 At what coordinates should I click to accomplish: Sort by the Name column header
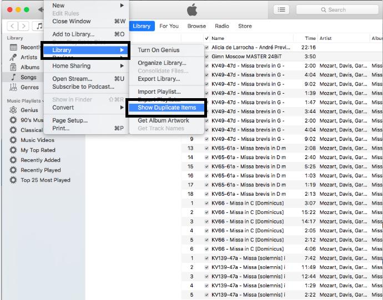point(251,38)
